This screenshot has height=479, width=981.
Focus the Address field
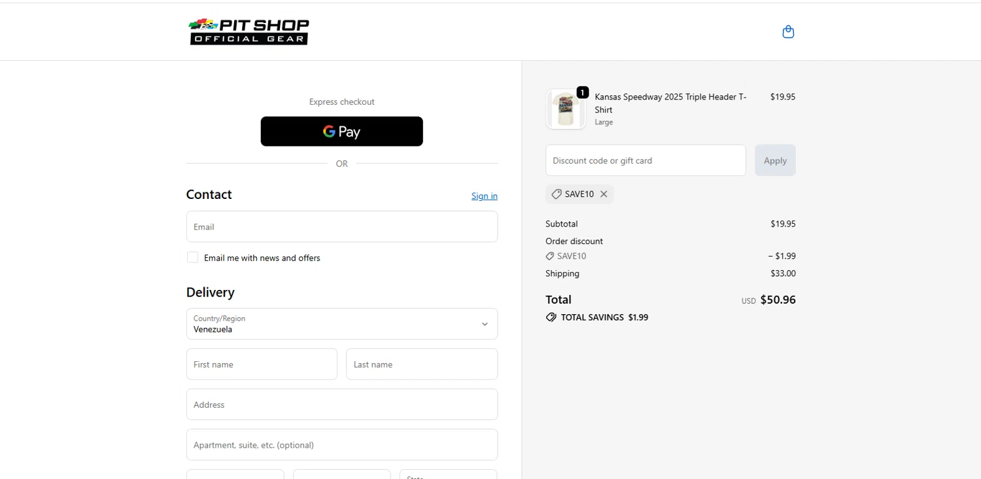click(341, 404)
